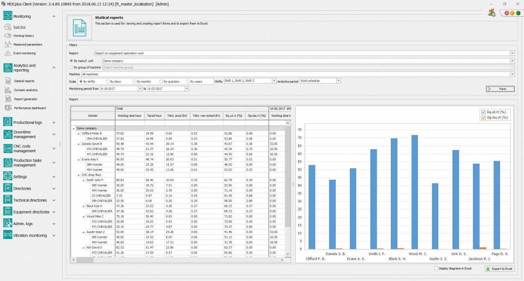Open the Machine All machines dropdown
Viewport: 524px width, 281px height.
(x=512, y=74)
